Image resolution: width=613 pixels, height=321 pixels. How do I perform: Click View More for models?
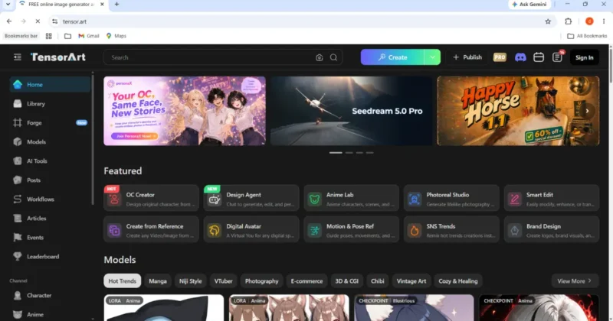(x=575, y=280)
